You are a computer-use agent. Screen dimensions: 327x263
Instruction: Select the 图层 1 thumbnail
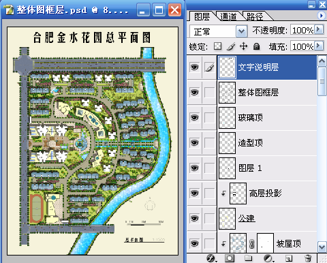tap(227, 168)
